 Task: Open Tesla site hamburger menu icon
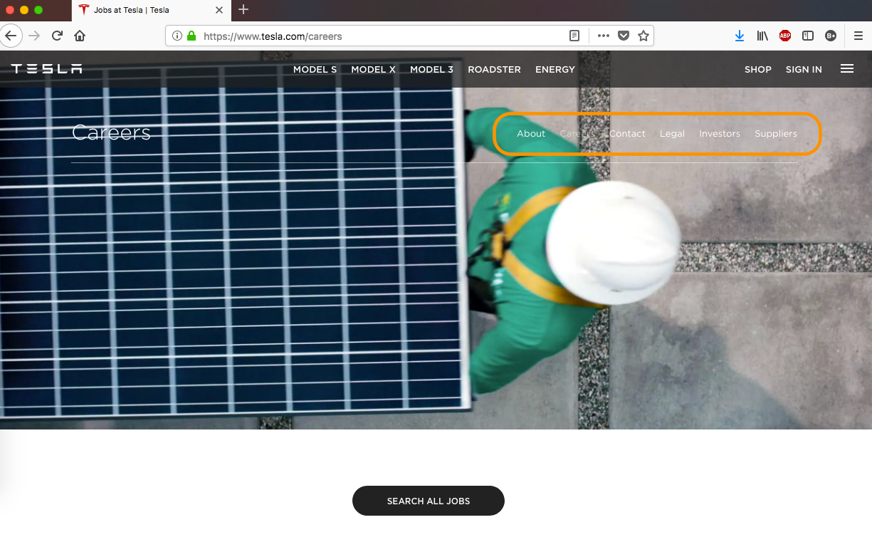(847, 69)
